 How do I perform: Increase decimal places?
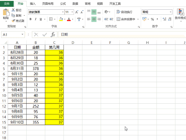click(165, 19)
